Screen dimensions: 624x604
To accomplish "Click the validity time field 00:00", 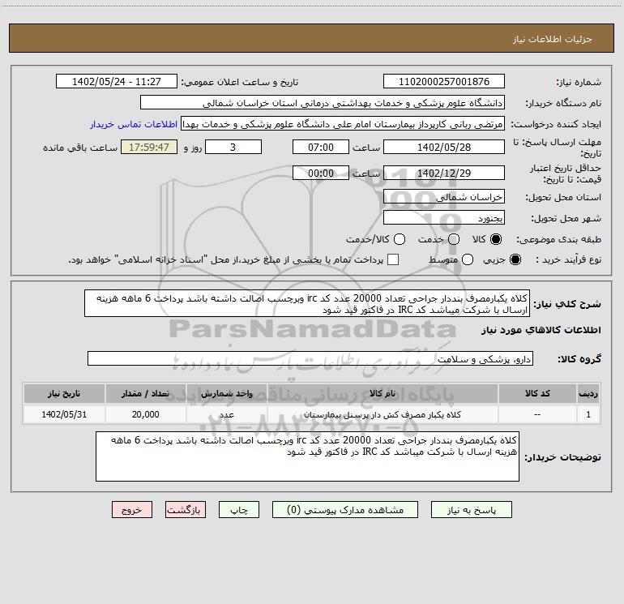I will 321,173.
